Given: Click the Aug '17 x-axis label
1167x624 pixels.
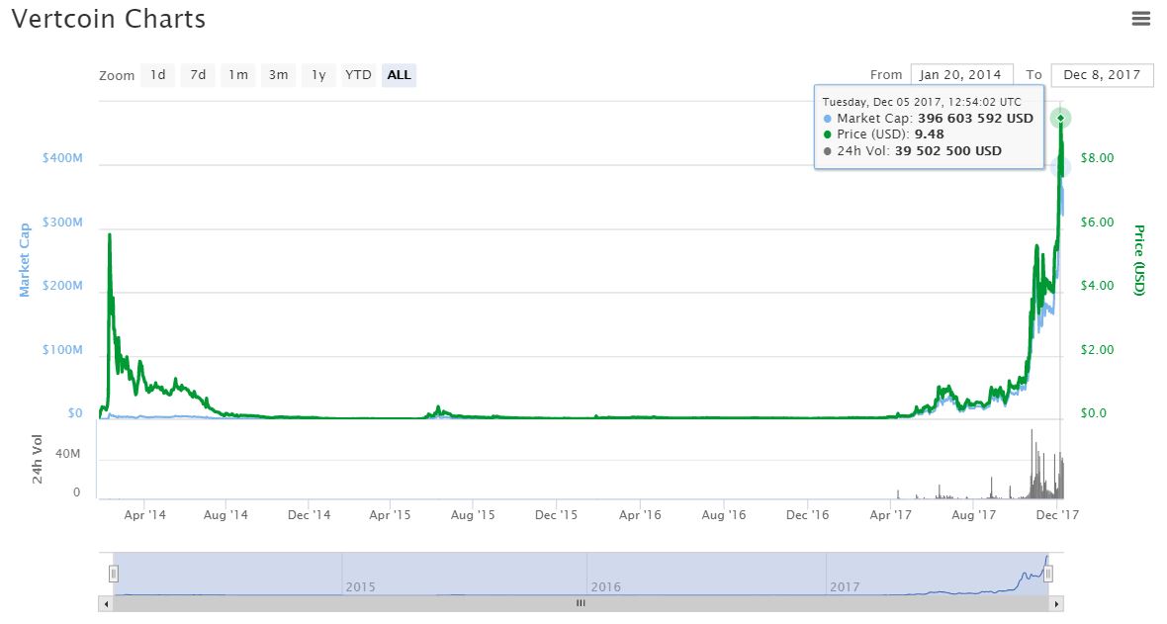Looking at the screenshot, I should tap(973, 514).
